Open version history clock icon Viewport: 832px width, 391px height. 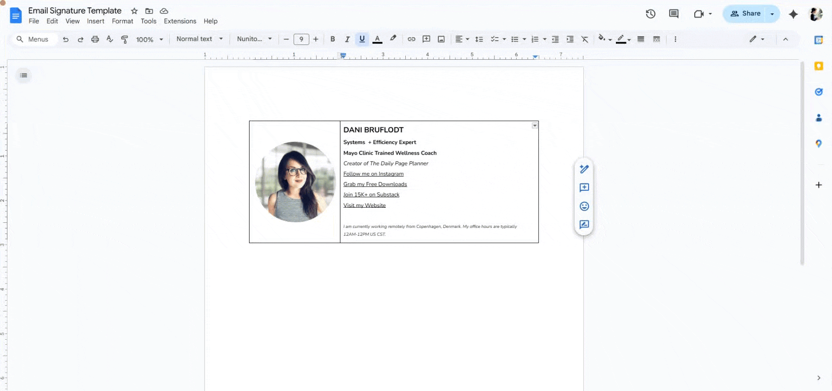click(x=651, y=14)
